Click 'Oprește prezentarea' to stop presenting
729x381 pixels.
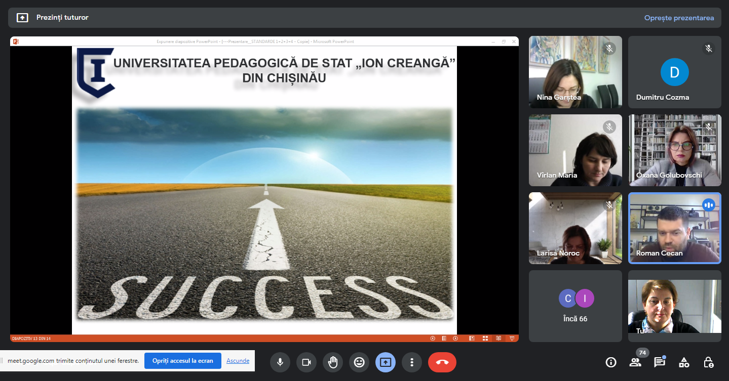click(679, 18)
